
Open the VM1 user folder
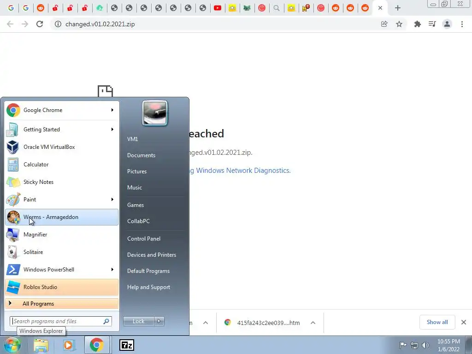point(132,139)
